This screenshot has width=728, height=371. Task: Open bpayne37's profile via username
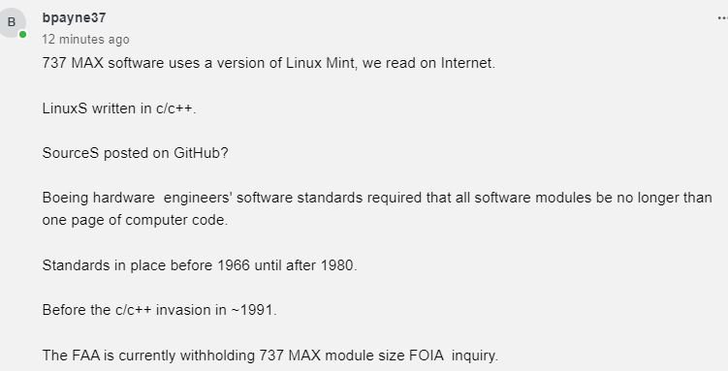pyautogui.click(x=74, y=17)
